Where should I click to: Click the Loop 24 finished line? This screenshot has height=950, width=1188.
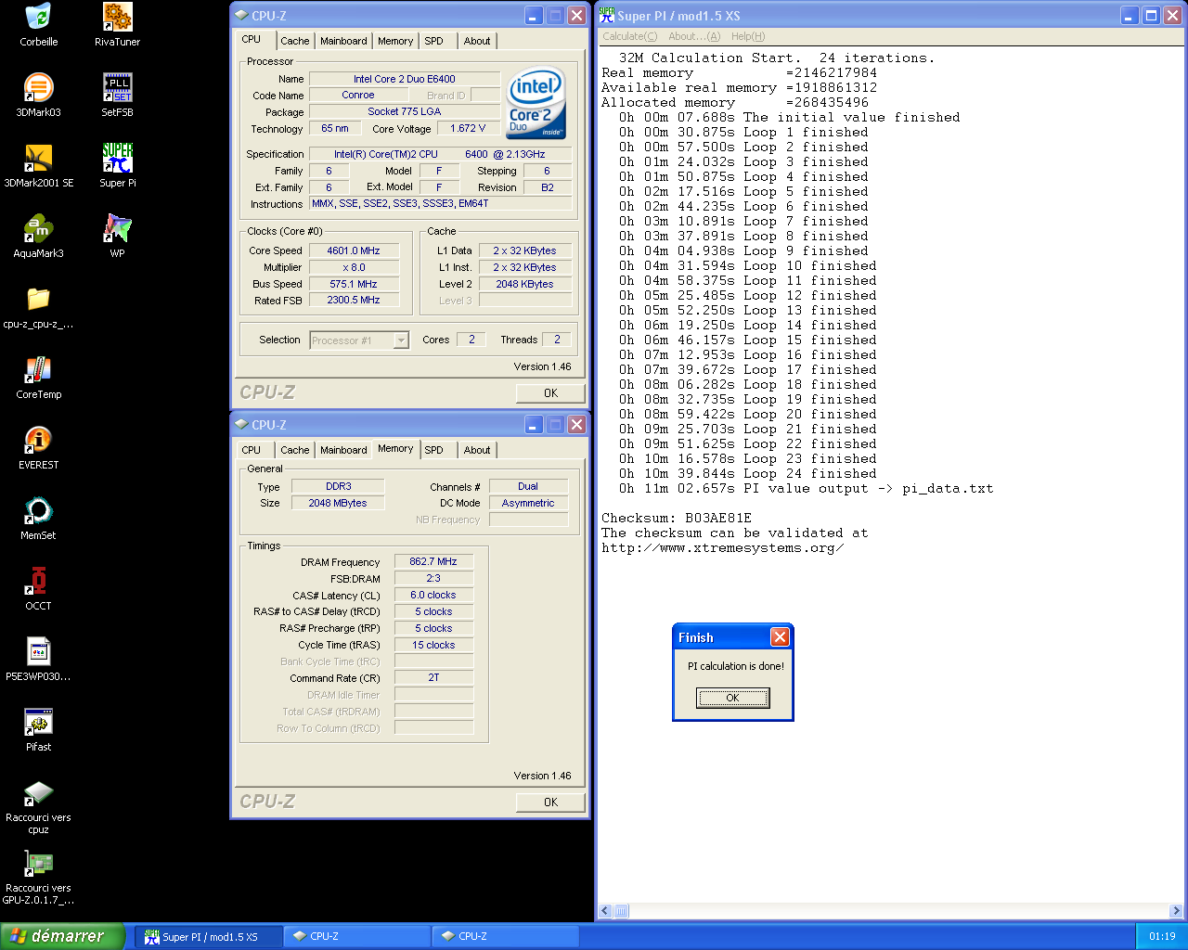(748, 473)
